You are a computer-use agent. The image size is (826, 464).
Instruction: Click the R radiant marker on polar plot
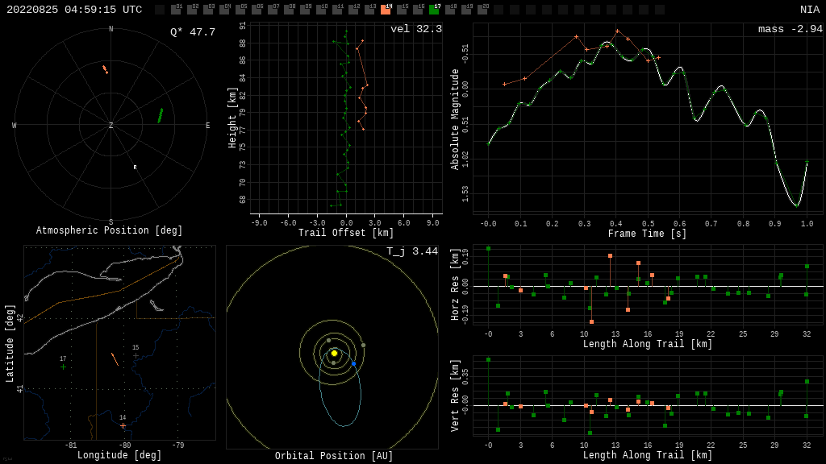(135, 168)
